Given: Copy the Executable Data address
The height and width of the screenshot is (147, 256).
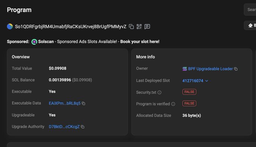Looking at the screenshot, I should tap(84, 103).
